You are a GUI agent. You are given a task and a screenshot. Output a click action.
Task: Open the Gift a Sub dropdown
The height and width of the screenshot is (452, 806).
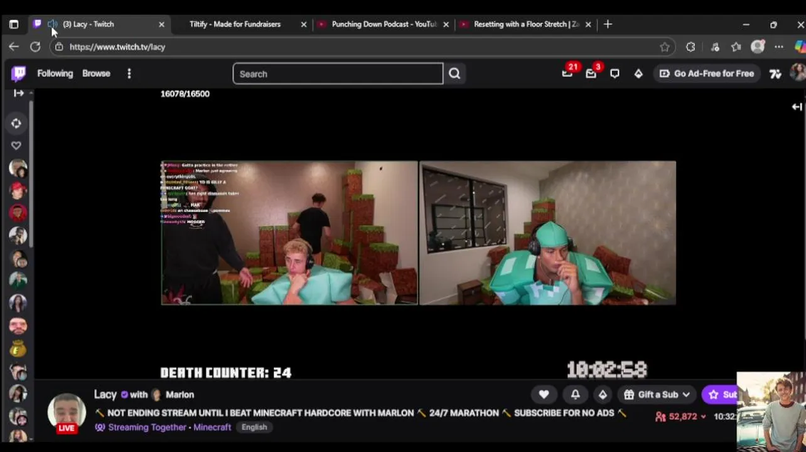pos(657,394)
